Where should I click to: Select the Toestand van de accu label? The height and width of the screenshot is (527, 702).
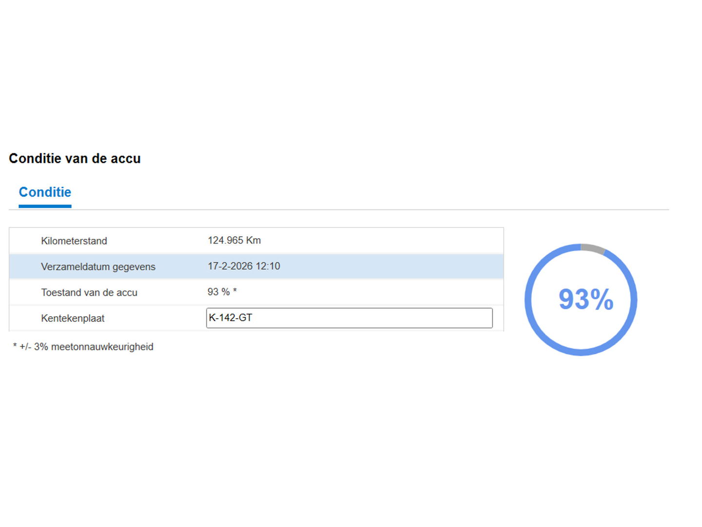tap(89, 293)
